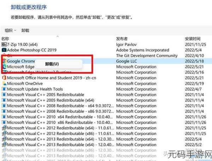Image resolution: width=212 pixels, height=161 pixels.
Task: Sort by the 发布者 column header
Action: [122, 39]
